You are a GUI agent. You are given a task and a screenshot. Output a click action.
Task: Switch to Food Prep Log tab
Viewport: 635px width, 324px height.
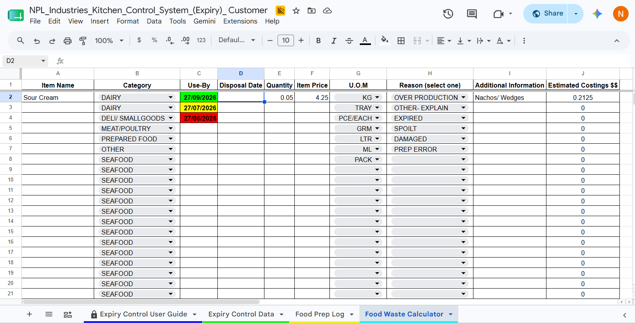coord(319,314)
